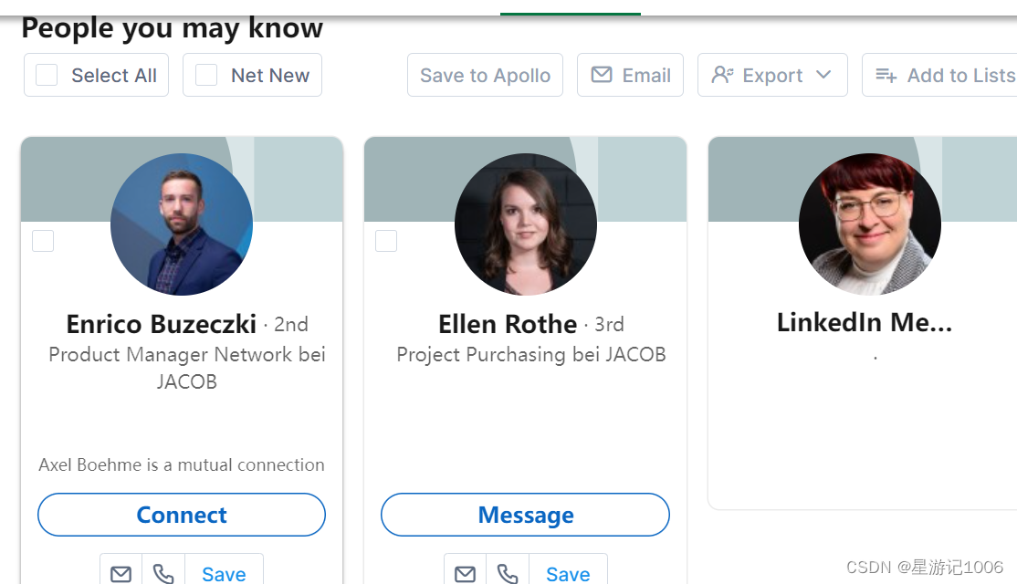This screenshot has height=584, width=1017.
Task: Save Enrico Buzeczki's contact
Action: (x=224, y=574)
